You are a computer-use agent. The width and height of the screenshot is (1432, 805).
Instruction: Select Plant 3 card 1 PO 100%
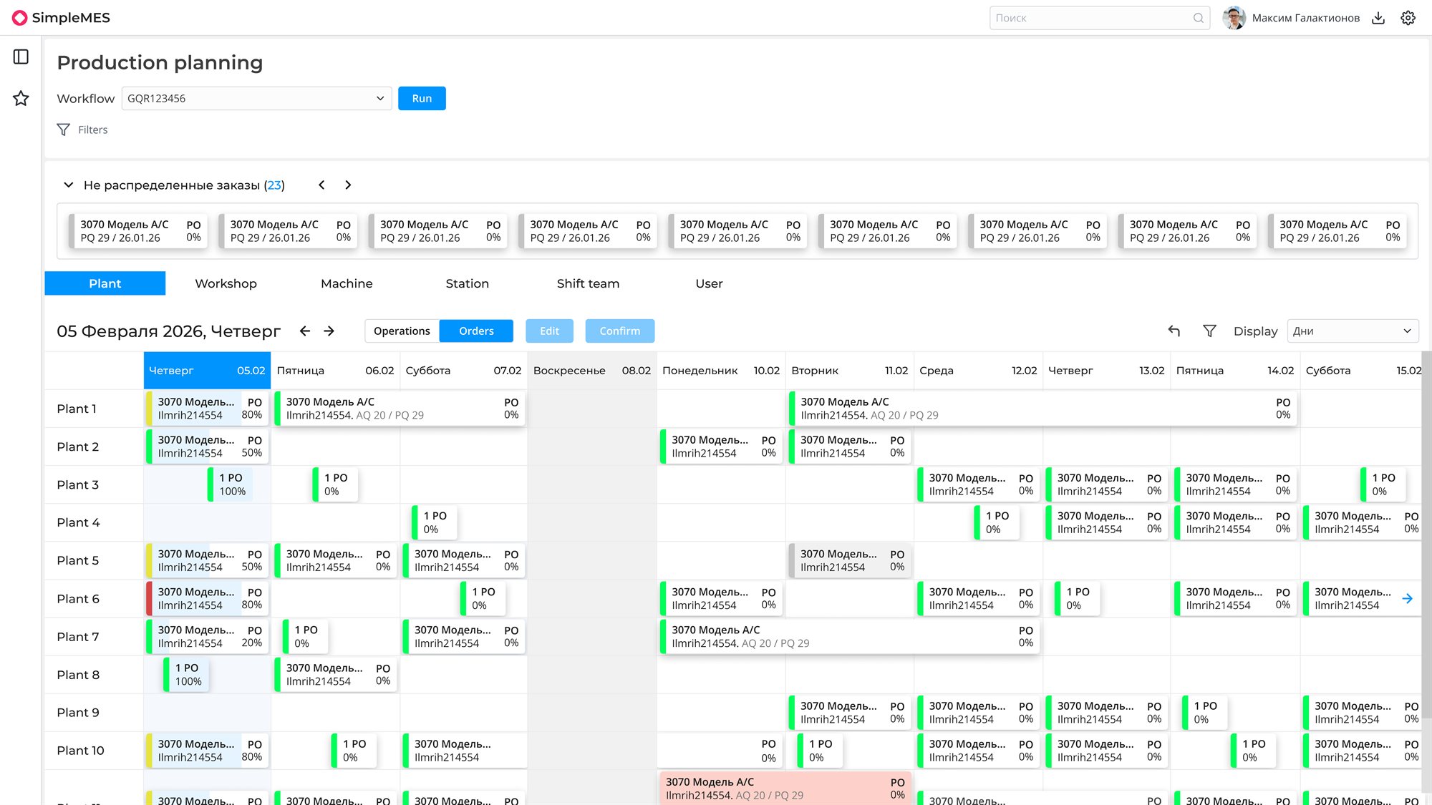[230, 484]
